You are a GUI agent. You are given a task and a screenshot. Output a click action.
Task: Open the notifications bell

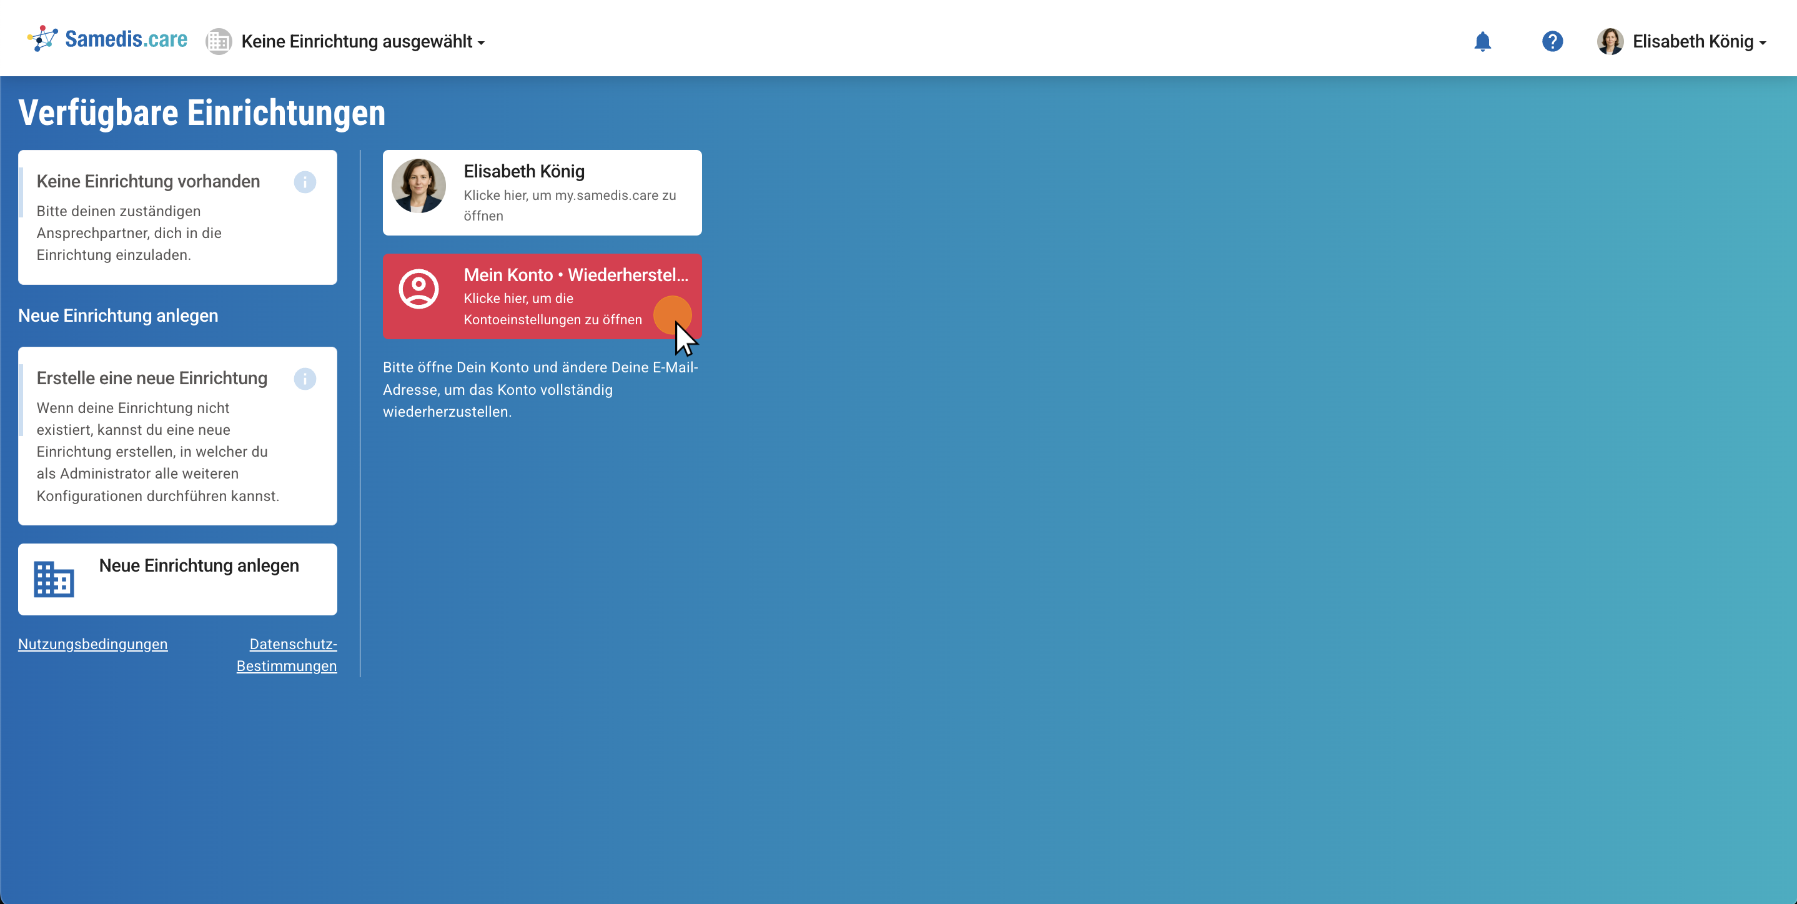click(1482, 42)
